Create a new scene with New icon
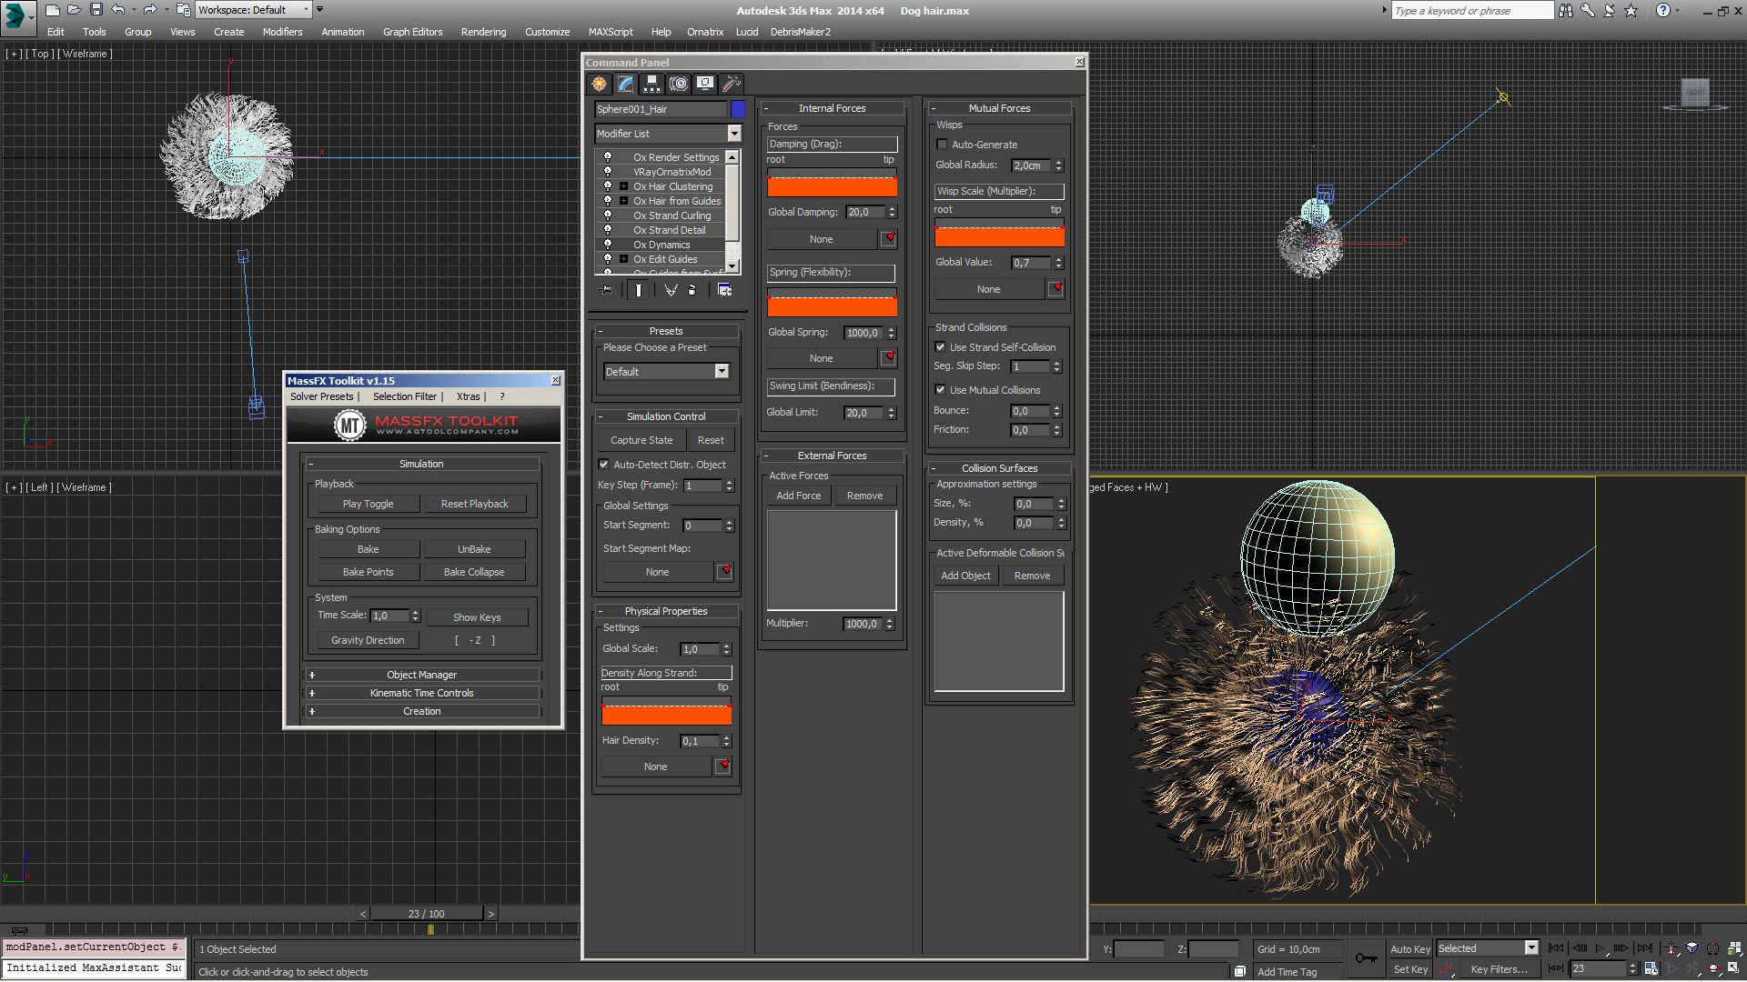Screen dimensions: 1747x982 (53, 10)
